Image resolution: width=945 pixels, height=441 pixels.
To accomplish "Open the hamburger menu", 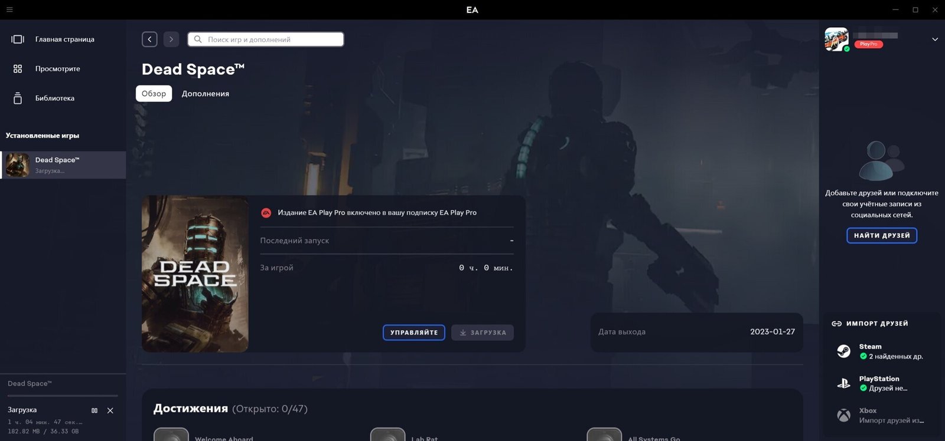I will point(9,9).
